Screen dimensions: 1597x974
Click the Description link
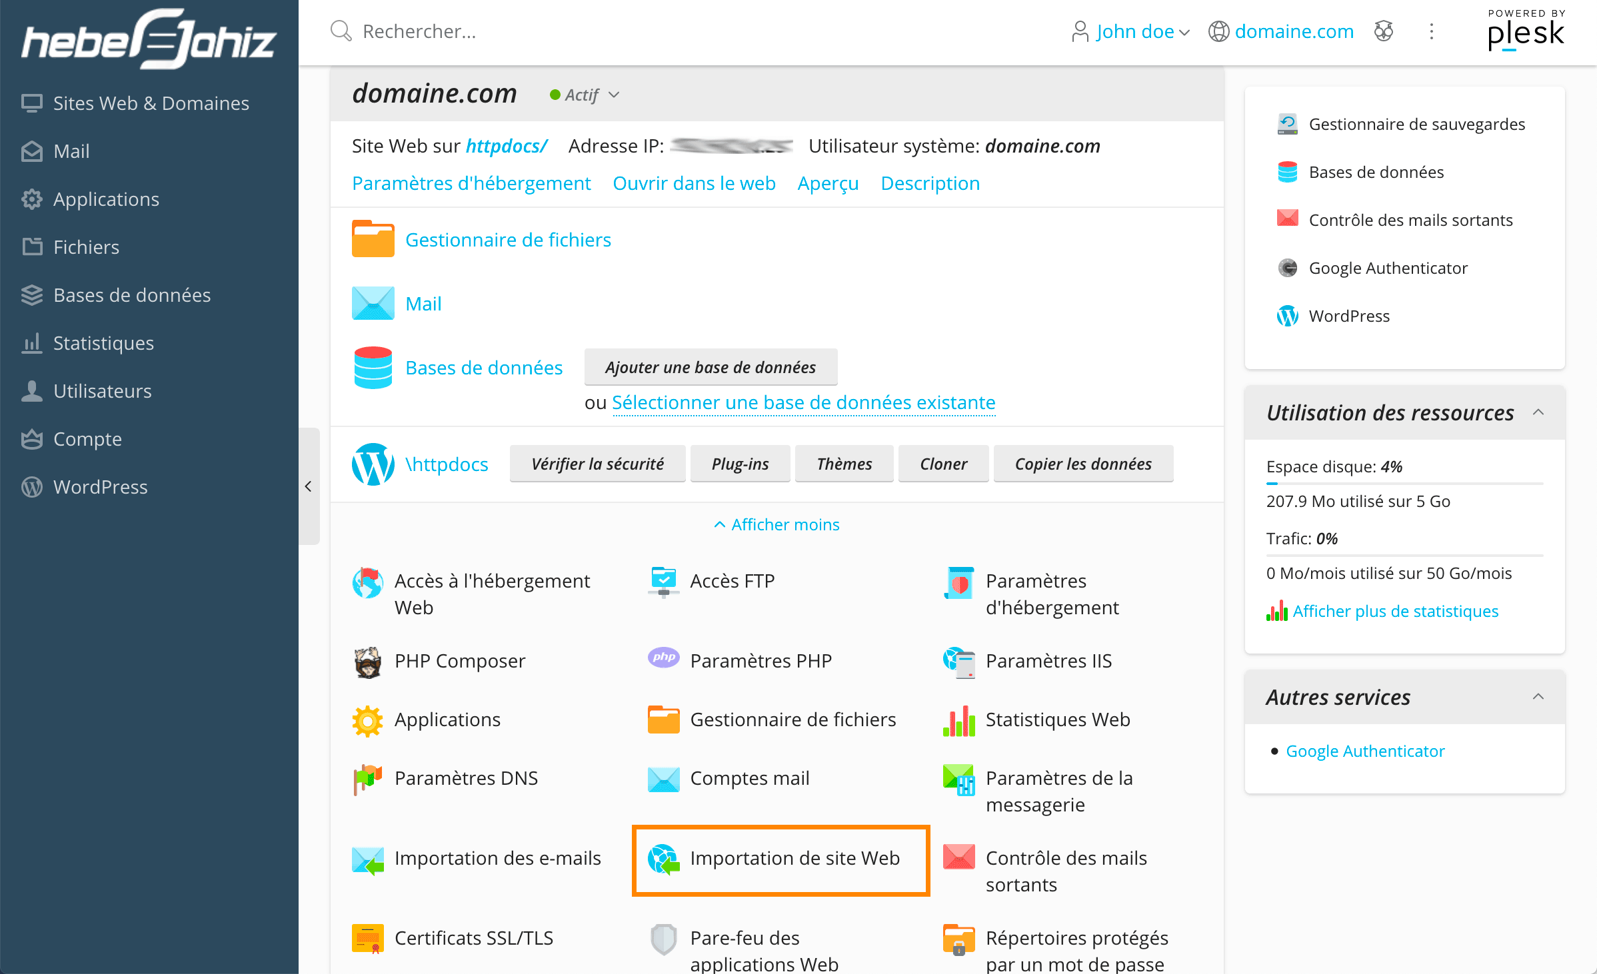[x=930, y=183]
